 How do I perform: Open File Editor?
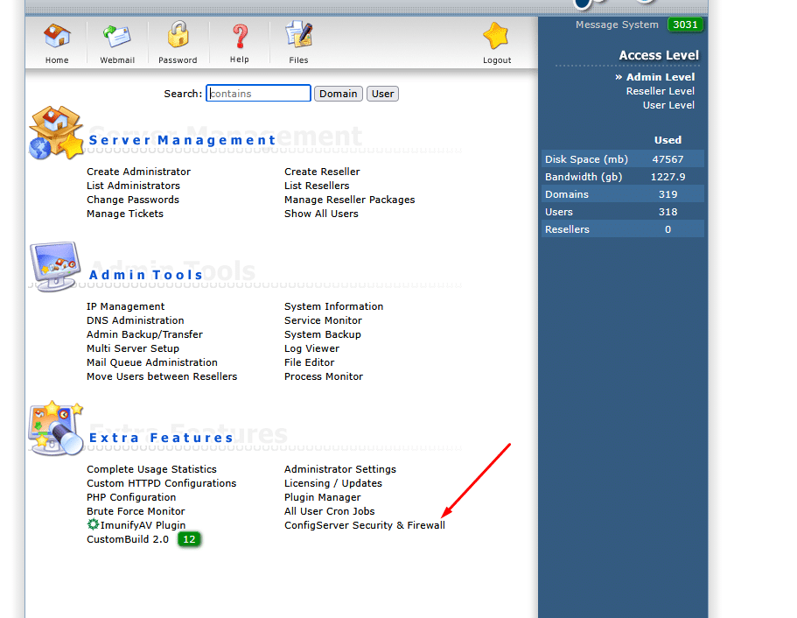coord(309,362)
